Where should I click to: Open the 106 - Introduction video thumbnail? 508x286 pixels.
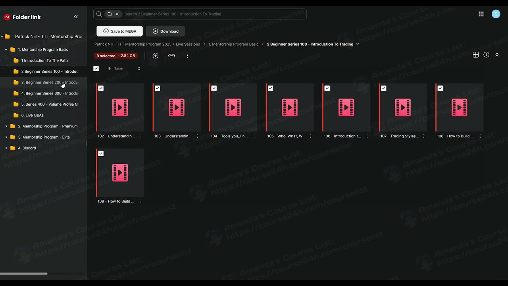click(346, 107)
